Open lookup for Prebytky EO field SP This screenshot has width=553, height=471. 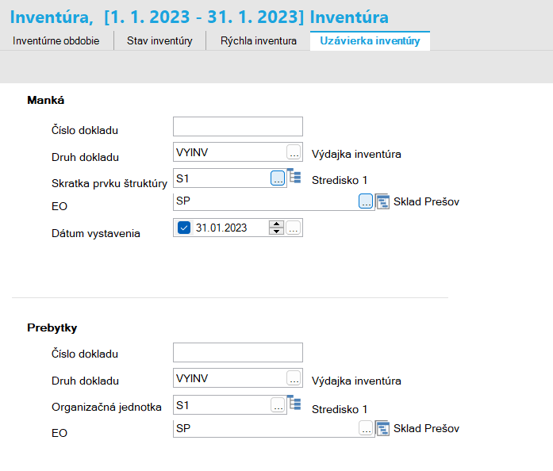366,428
